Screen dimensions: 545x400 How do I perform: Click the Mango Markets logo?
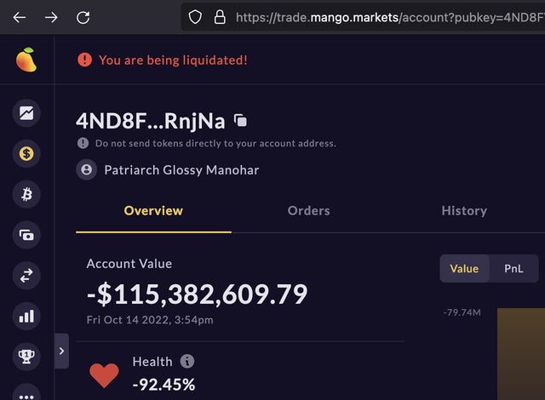26,60
